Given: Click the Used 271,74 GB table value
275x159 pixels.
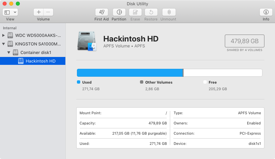Looking at the screenshot, I should click(x=158, y=144).
